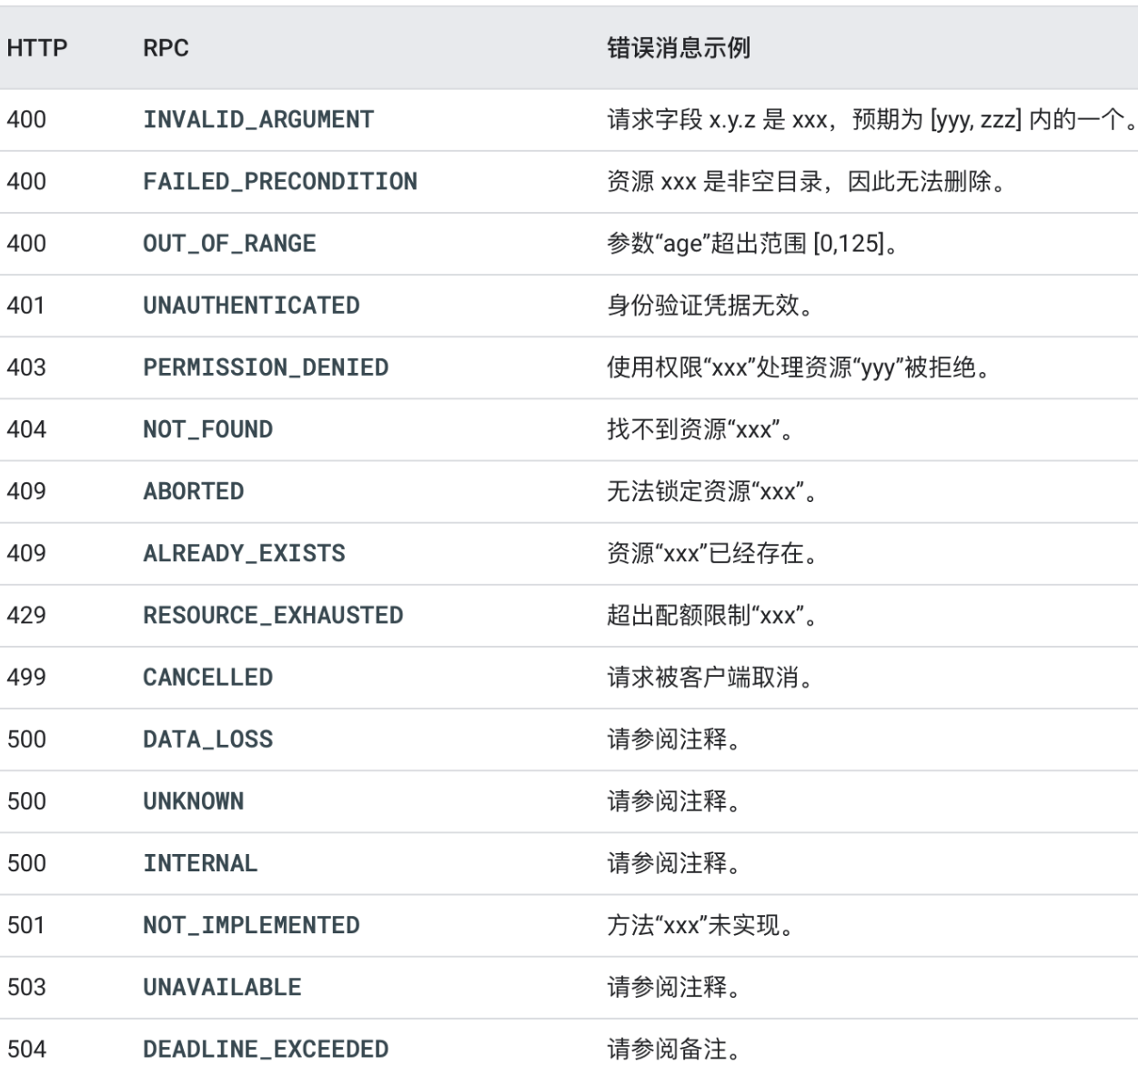Click the PERMISSION_DENIED code
Image resolution: width=1138 pixels, height=1076 pixels.
pos(266,367)
